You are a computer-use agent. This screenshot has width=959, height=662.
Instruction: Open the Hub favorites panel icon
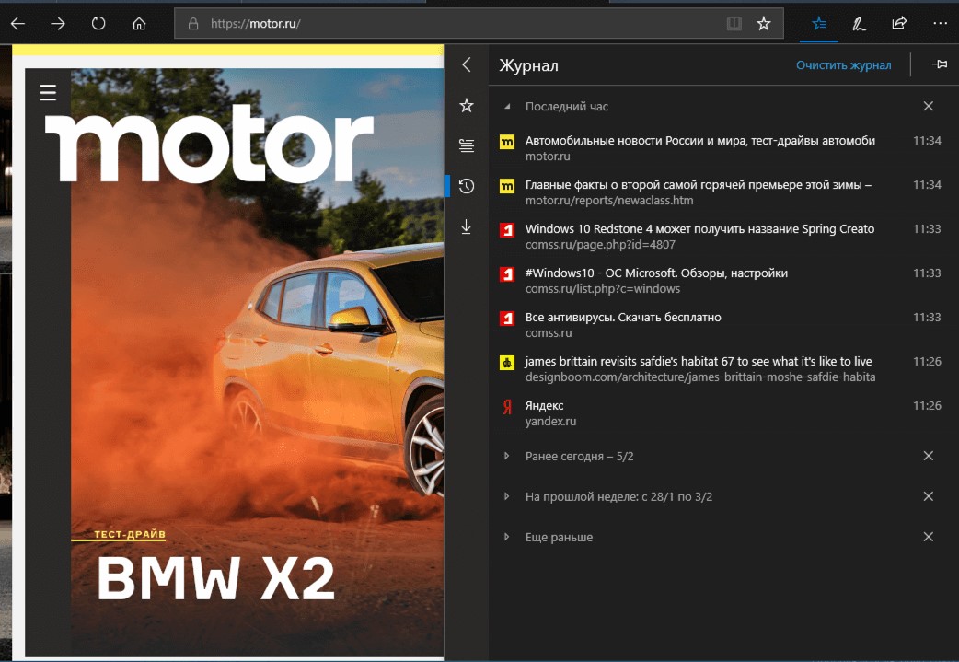pos(819,24)
